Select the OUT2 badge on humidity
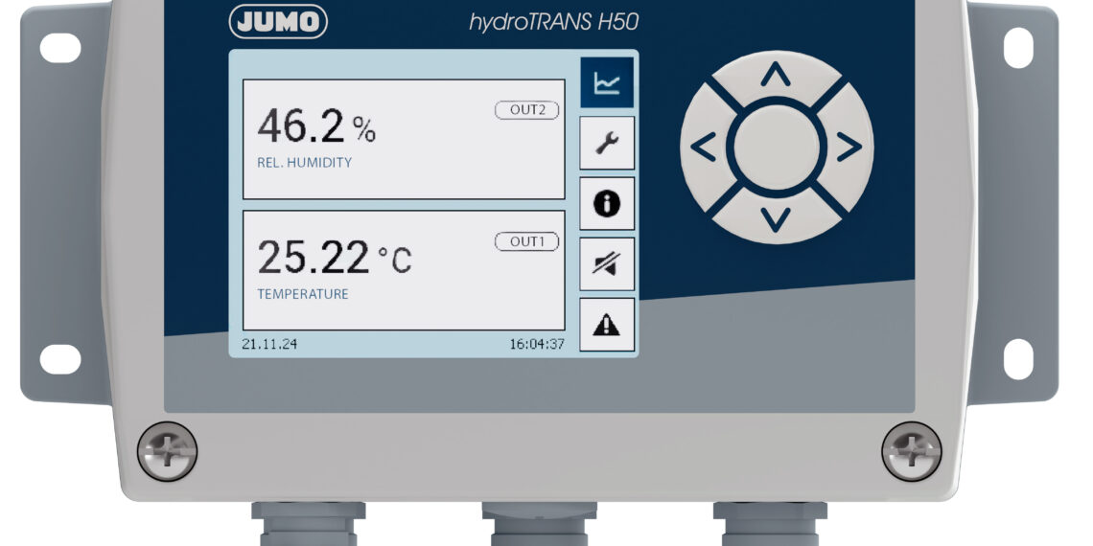The height and width of the screenshot is (546, 1093). click(x=527, y=110)
